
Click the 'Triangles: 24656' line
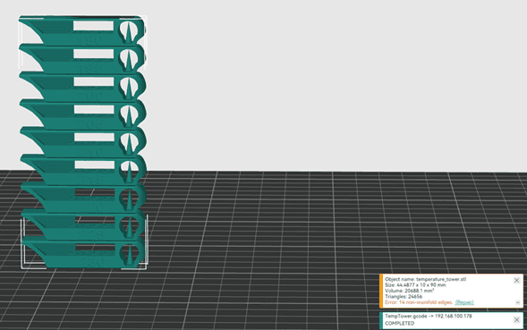[x=404, y=296]
